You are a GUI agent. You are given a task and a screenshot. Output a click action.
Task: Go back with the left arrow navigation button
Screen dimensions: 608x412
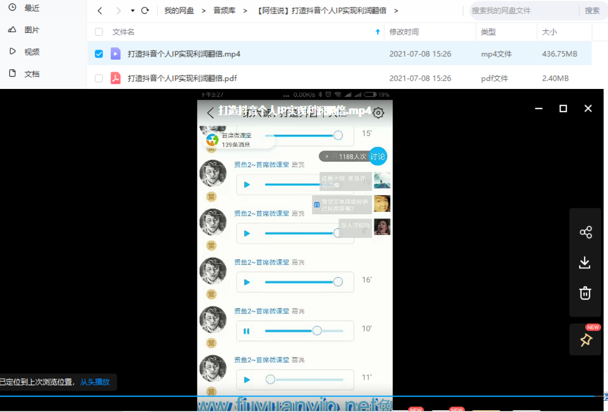click(100, 11)
